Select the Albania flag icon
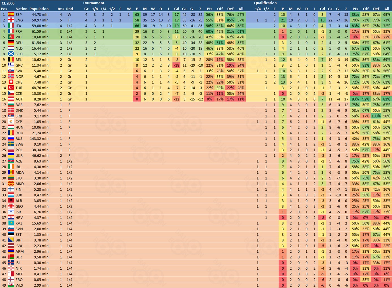392x288 pixels. coord(11,201)
